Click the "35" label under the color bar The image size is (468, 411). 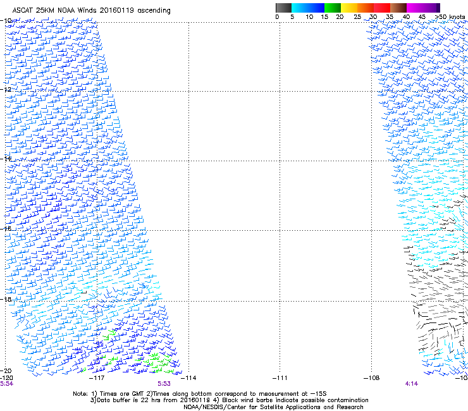pyautogui.click(x=390, y=17)
